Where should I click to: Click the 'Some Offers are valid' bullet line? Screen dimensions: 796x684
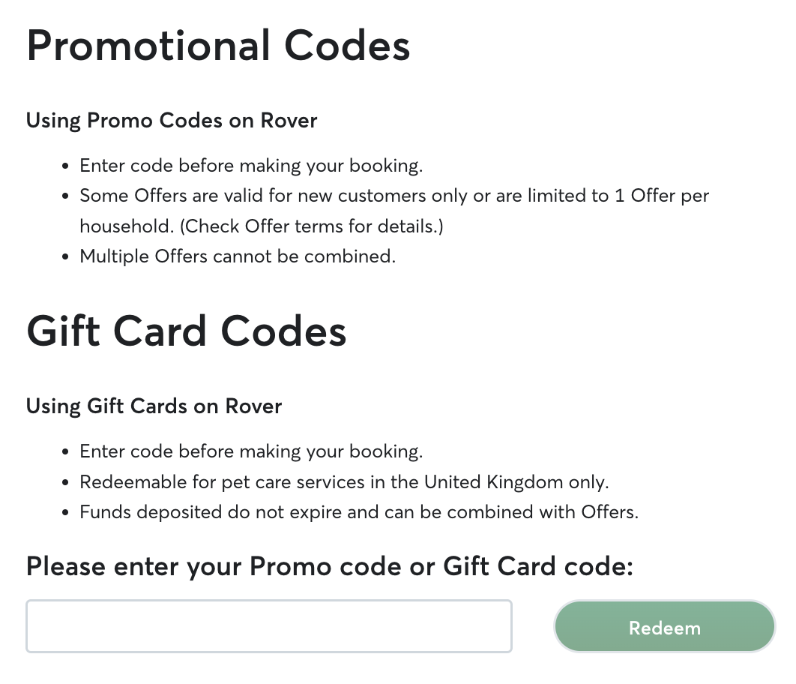(x=394, y=196)
